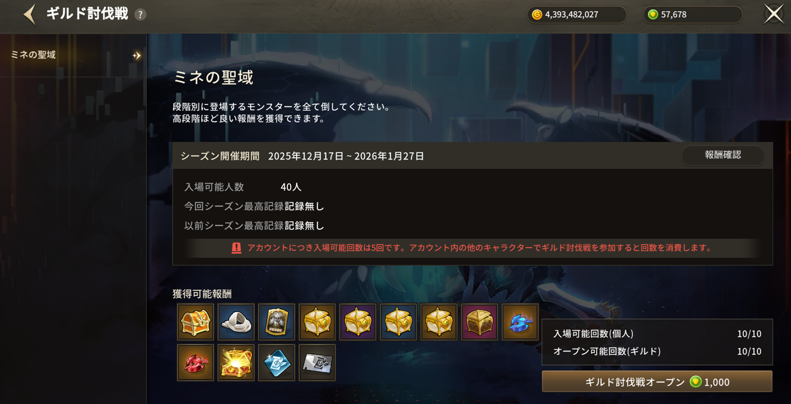This screenshot has width=791, height=404.
Task: Click the green gem balance 57,678
Action: point(692,14)
